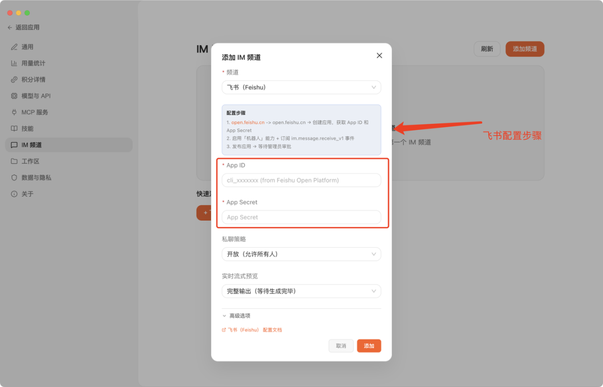Click the App Secret input field

[x=301, y=217]
